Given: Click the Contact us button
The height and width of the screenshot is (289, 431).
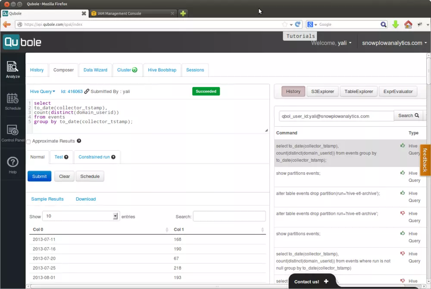Looking at the screenshot, I should (312, 281).
